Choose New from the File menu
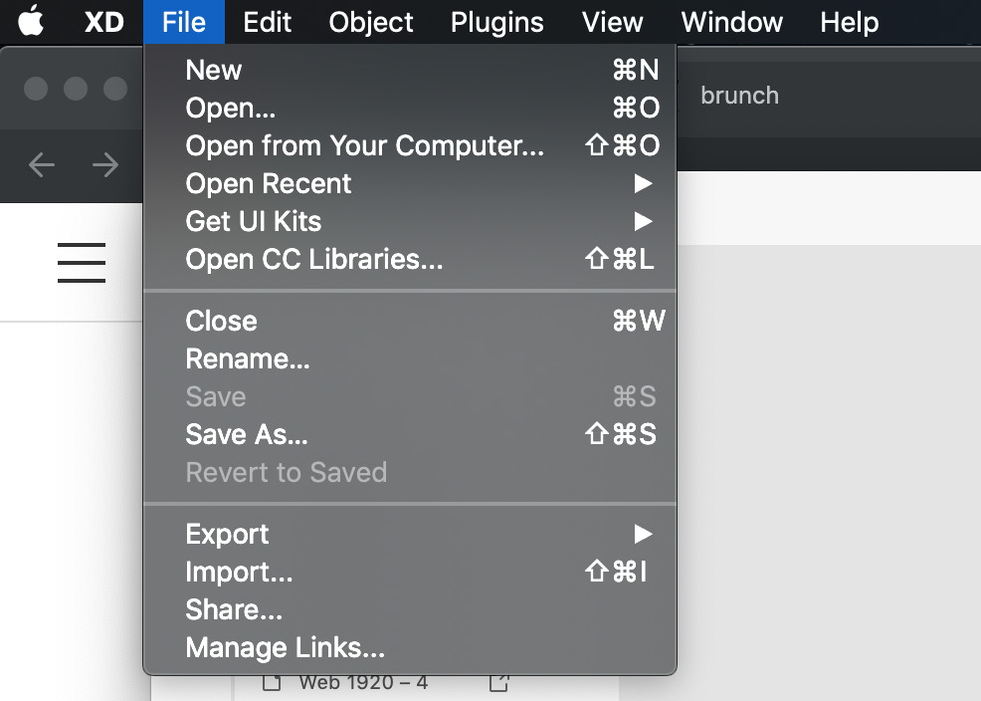 214,70
